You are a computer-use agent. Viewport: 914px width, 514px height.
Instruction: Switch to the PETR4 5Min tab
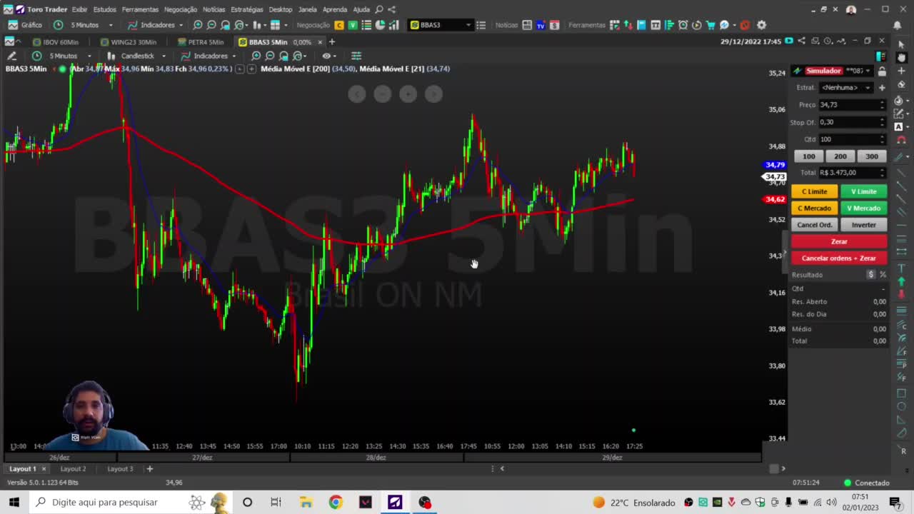click(201, 42)
